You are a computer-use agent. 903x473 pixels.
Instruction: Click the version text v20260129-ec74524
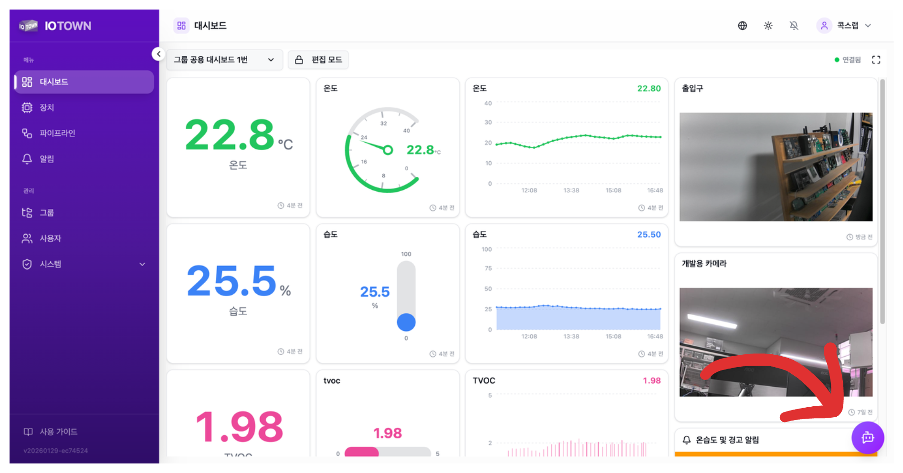coord(55,451)
